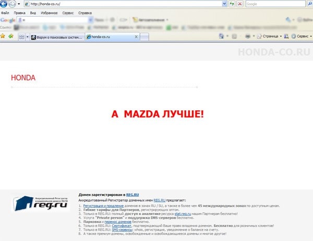Viewport: 313px width, 241px height.
Task: Open Favorites Center via the yellow star
Action: [x=3, y=36]
